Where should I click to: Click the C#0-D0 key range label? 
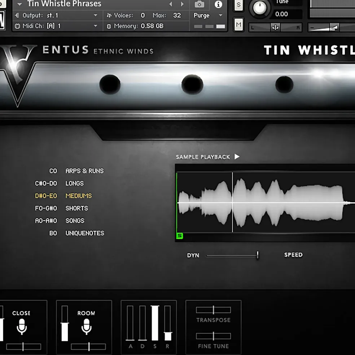[x=46, y=183]
